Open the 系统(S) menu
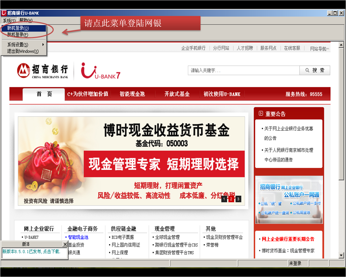This screenshot has width=346, height=277. click(x=9, y=21)
